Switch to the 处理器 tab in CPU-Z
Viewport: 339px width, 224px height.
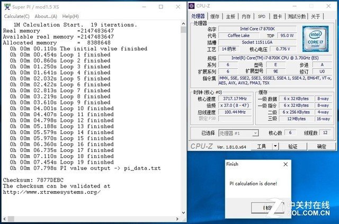point(198,16)
